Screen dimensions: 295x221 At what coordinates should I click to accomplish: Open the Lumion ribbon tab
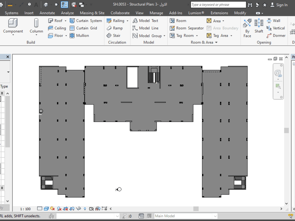pyautogui.click(x=196, y=13)
